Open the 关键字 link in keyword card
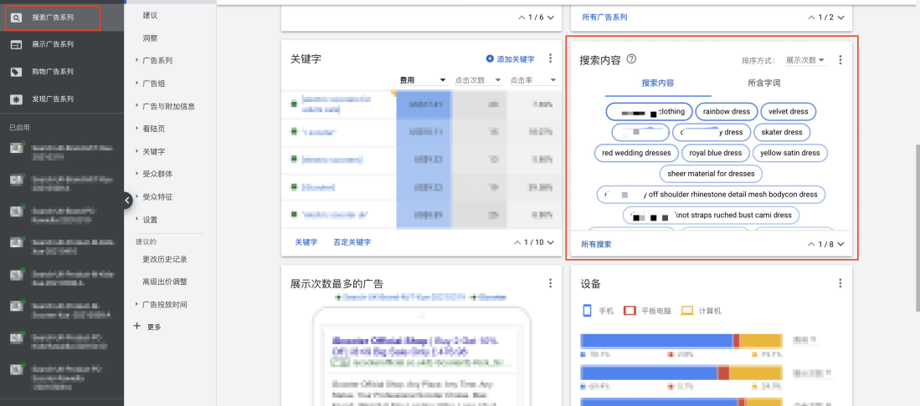 306,242
